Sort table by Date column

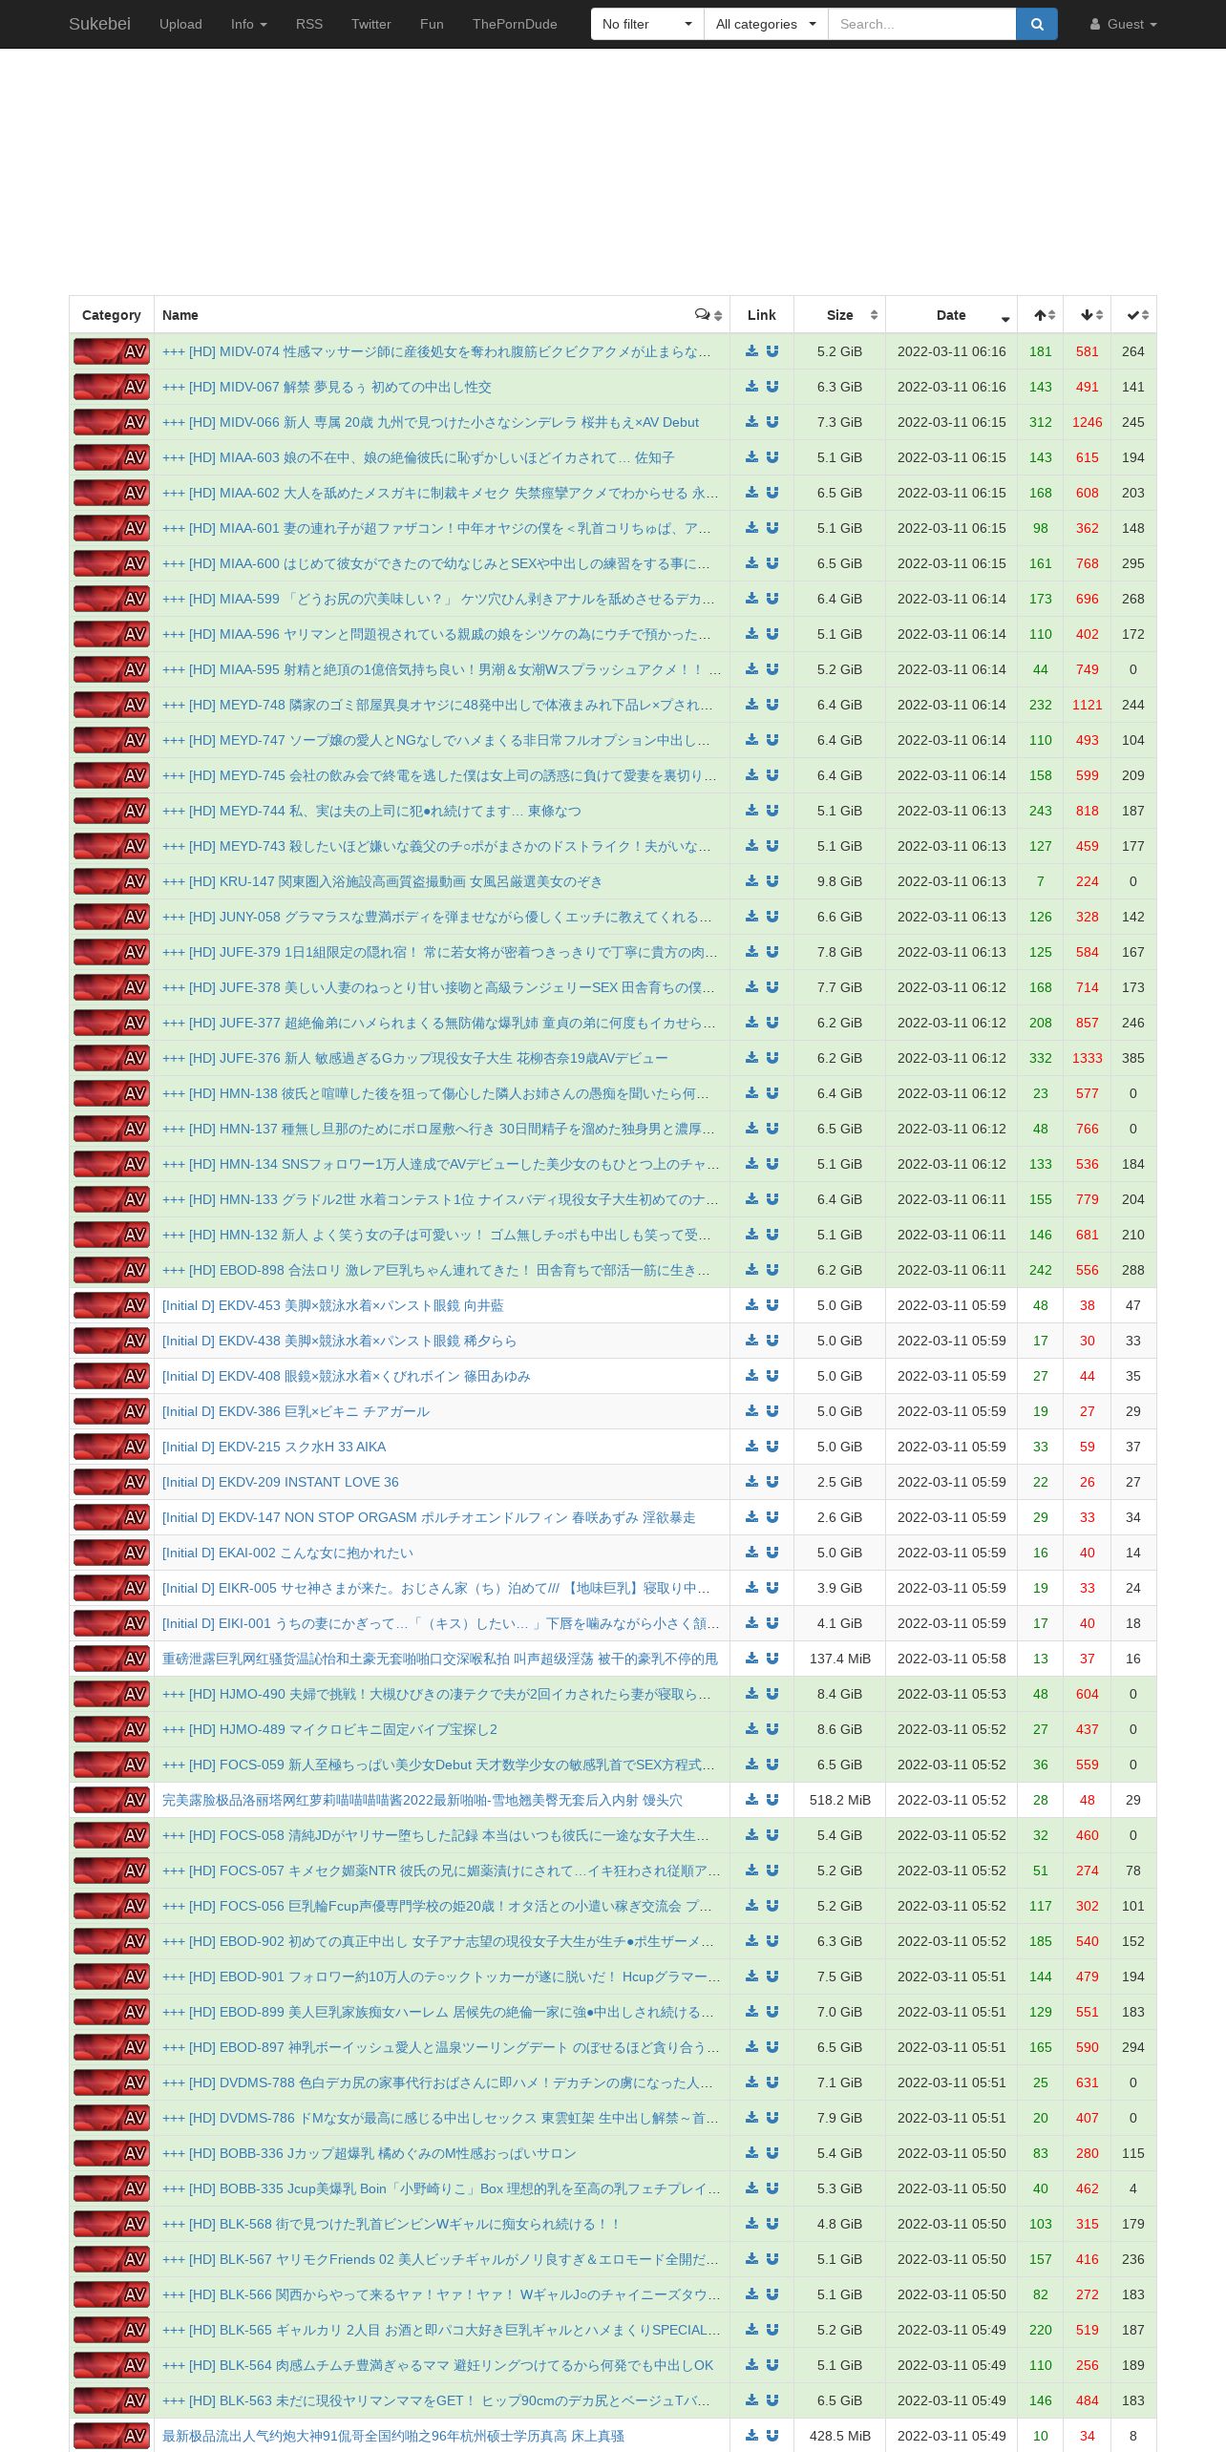[951, 315]
